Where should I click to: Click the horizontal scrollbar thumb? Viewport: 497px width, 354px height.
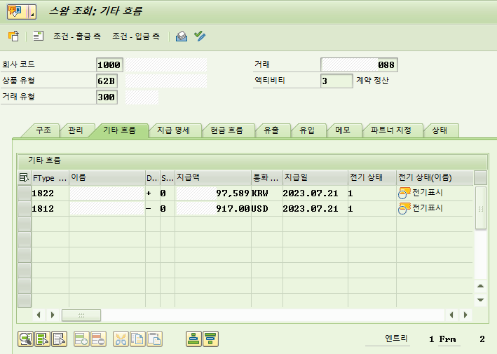click(81, 315)
